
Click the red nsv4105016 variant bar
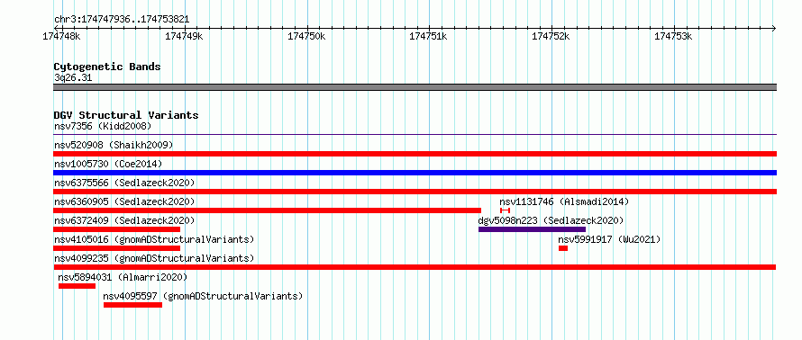(116, 248)
